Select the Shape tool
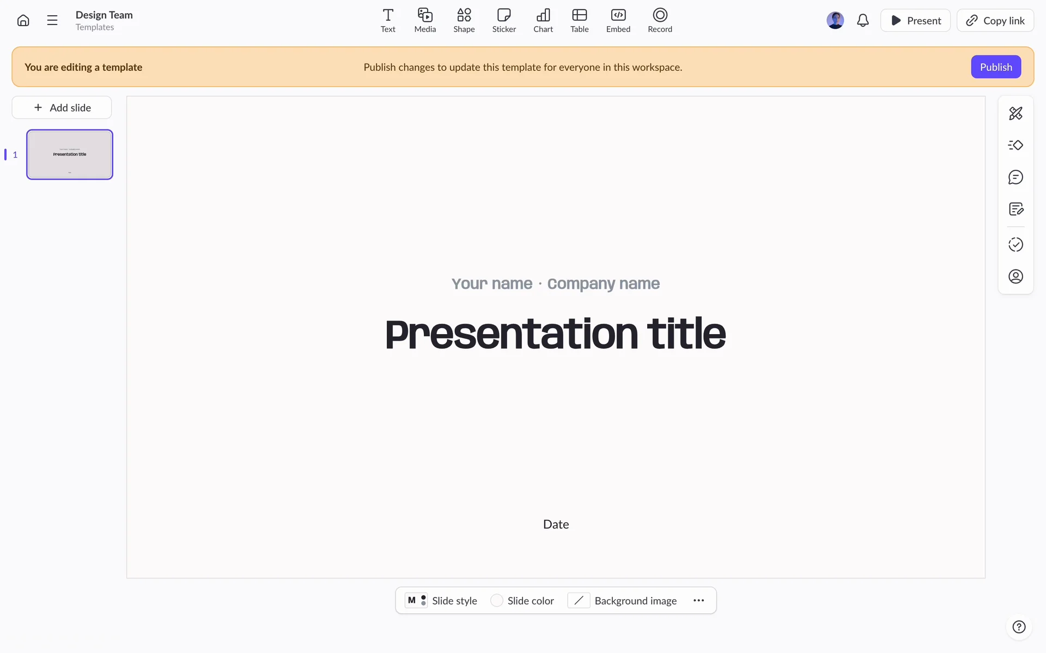Screen dimensions: 1046x653 (464, 21)
